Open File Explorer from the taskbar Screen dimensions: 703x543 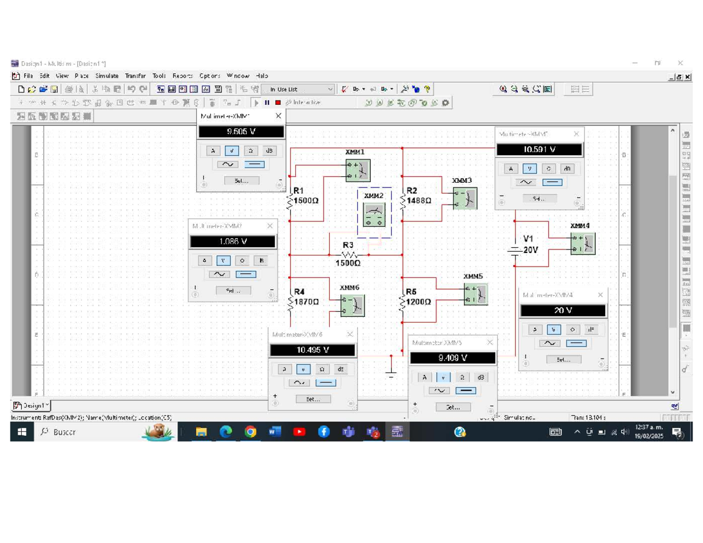[202, 432]
